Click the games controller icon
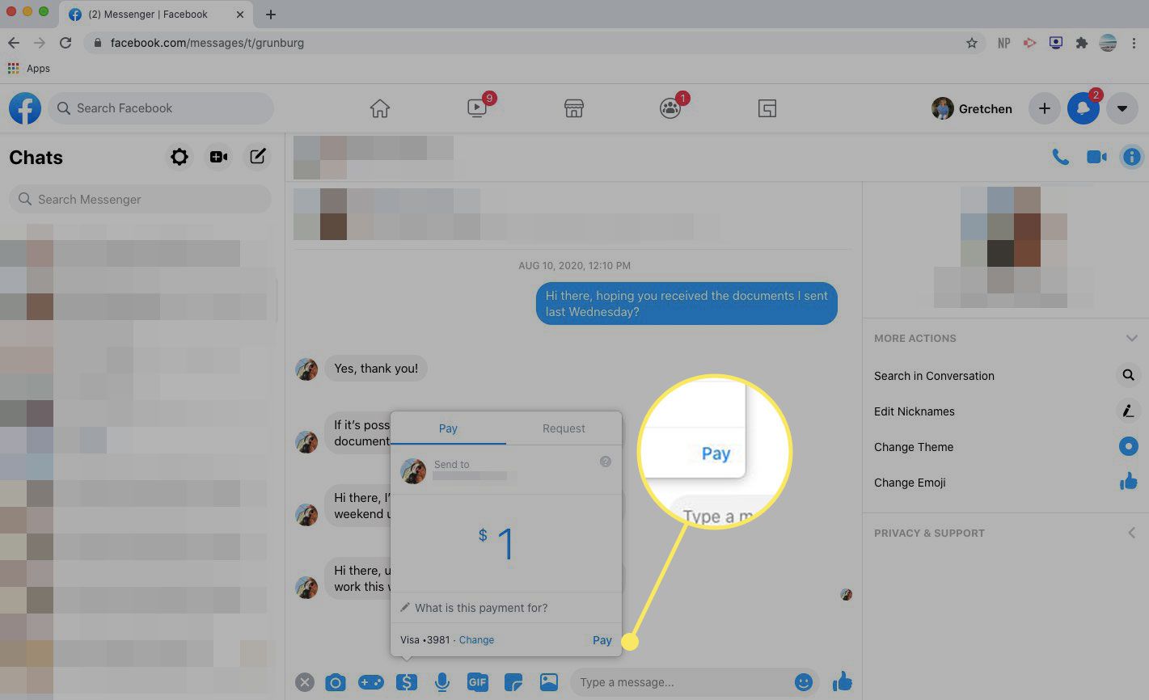 click(371, 682)
